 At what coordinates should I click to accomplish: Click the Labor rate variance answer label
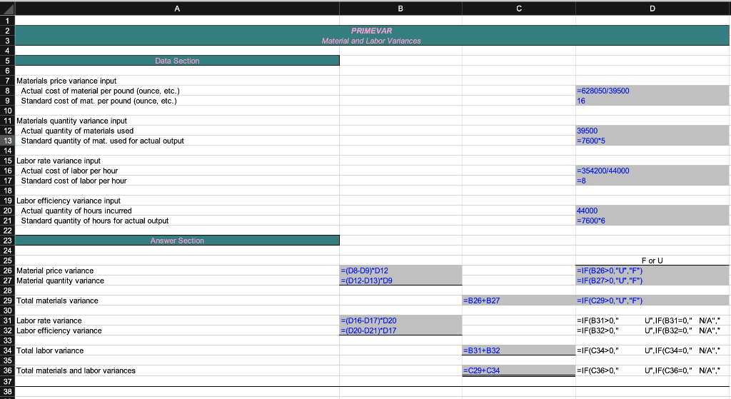(x=49, y=320)
